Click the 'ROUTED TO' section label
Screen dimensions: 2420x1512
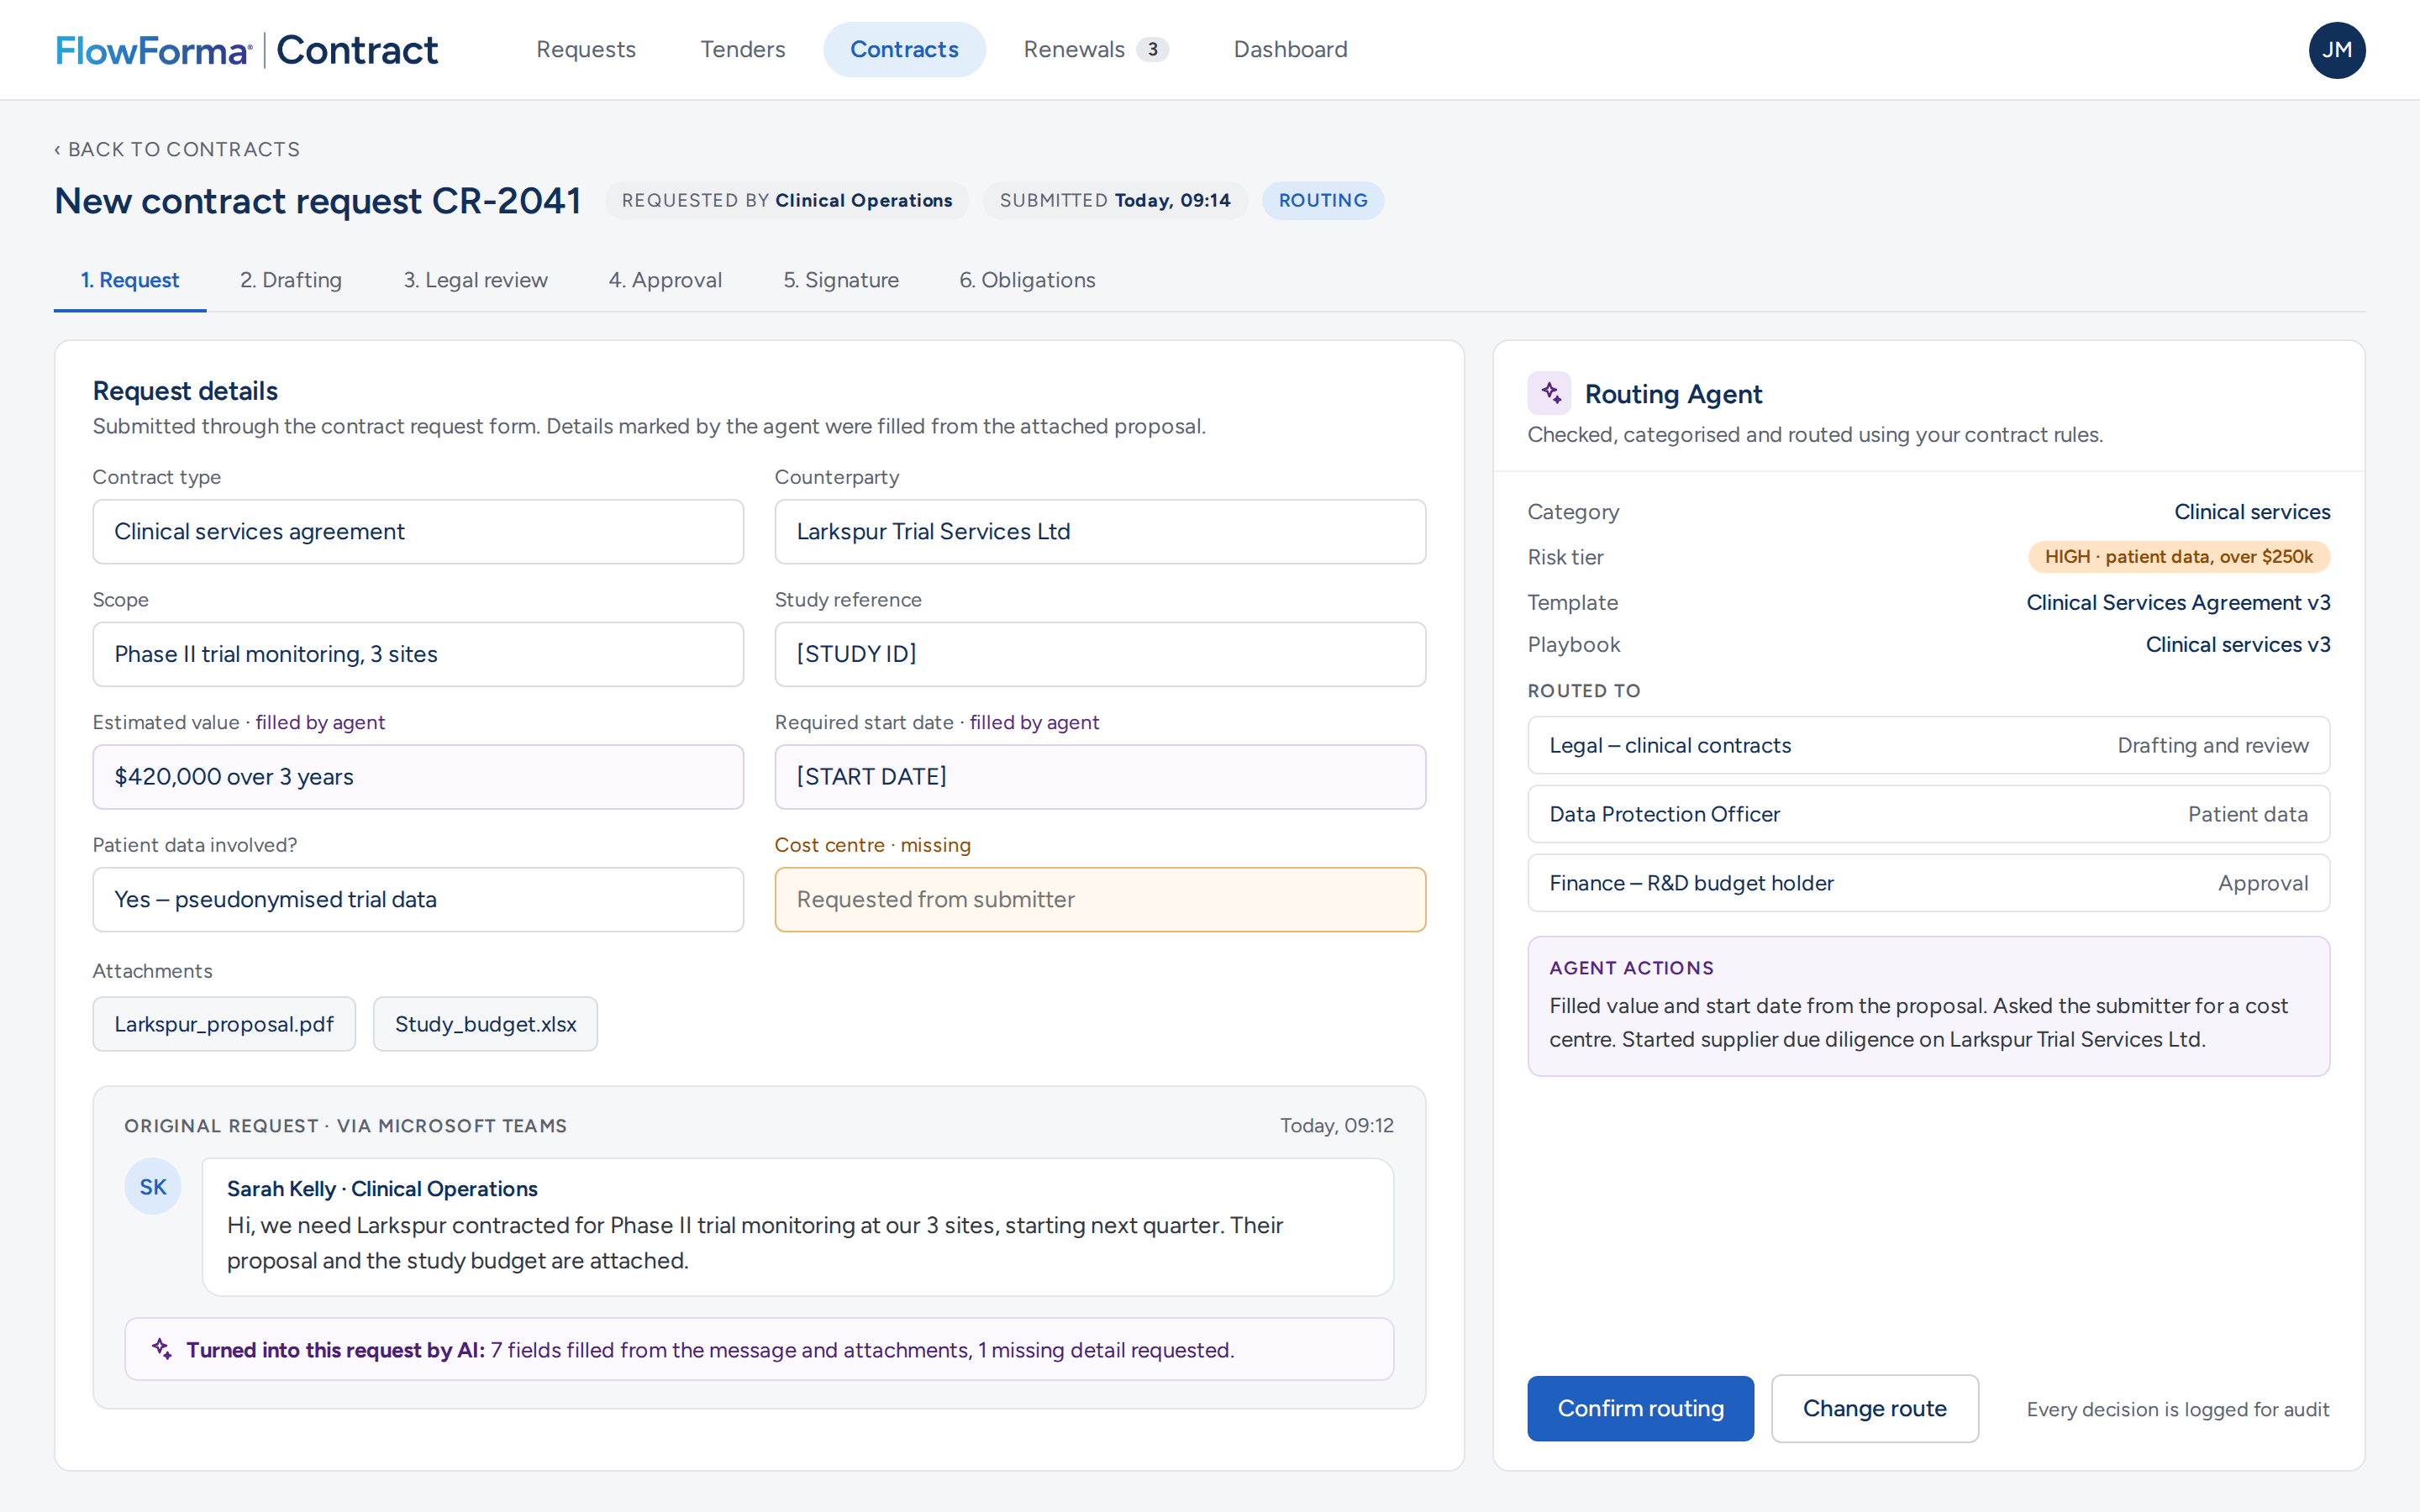click(1583, 691)
